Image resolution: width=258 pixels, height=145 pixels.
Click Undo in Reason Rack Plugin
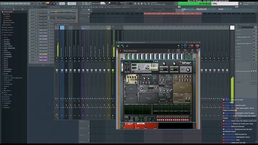pyautogui.click(x=169, y=51)
